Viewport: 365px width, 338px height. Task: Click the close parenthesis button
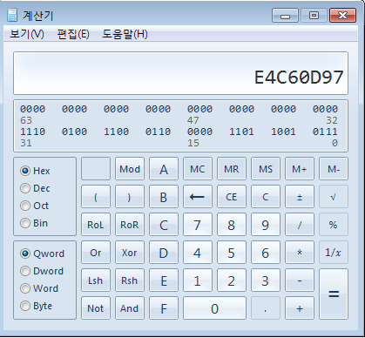130,197
